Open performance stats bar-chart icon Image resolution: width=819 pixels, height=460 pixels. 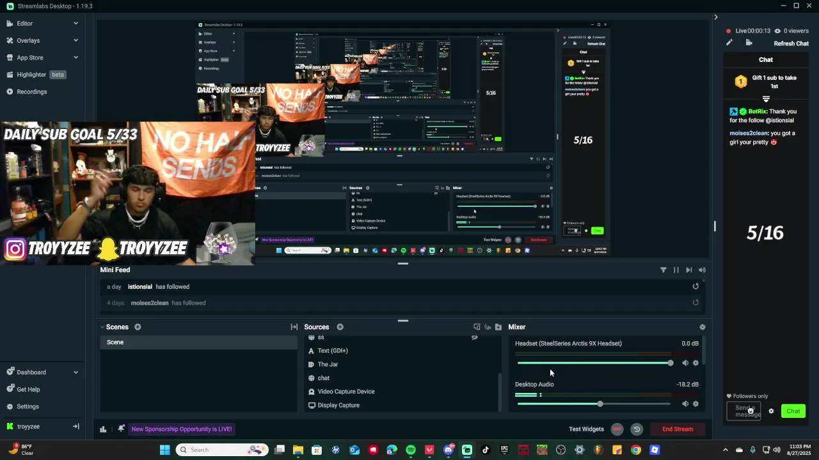(x=103, y=429)
